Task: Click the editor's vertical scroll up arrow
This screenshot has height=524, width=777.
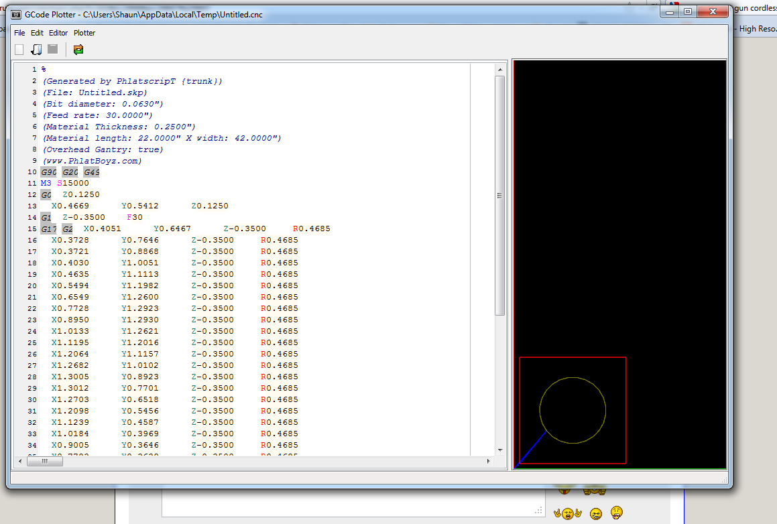Action: tap(499, 69)
